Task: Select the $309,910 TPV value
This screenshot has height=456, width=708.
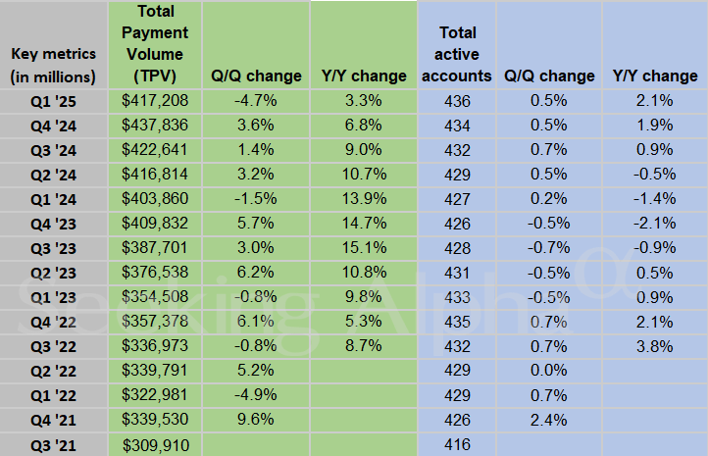Action: point(155,445)
